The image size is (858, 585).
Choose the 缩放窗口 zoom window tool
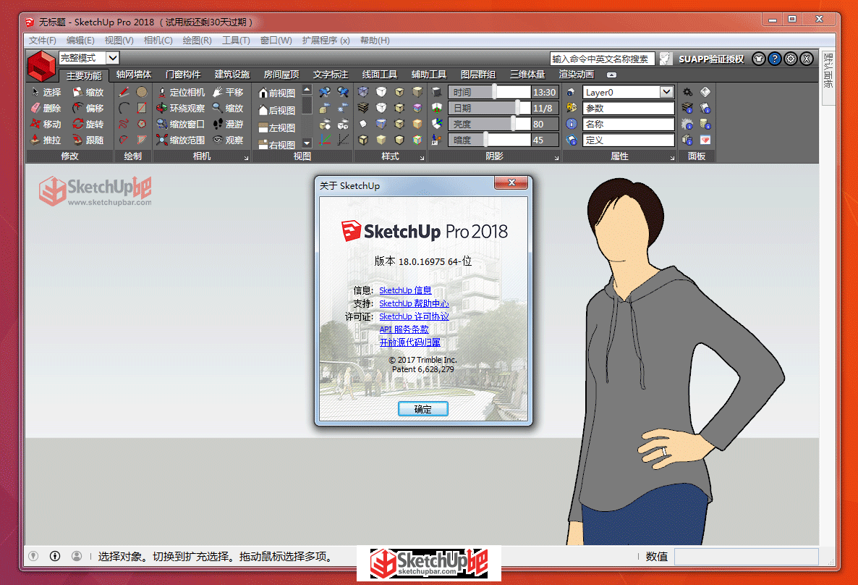click(x=181, y=124)
